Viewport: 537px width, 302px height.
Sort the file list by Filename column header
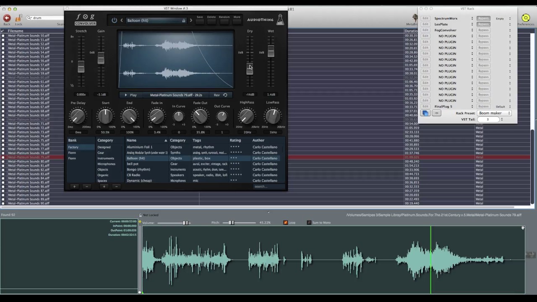16,31
